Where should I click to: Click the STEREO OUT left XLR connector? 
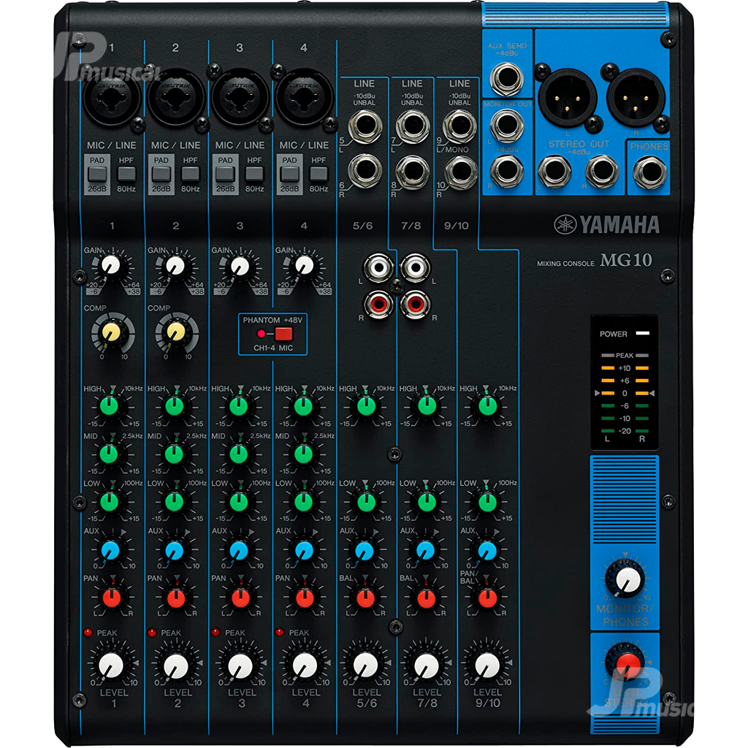tap(567, 98)
